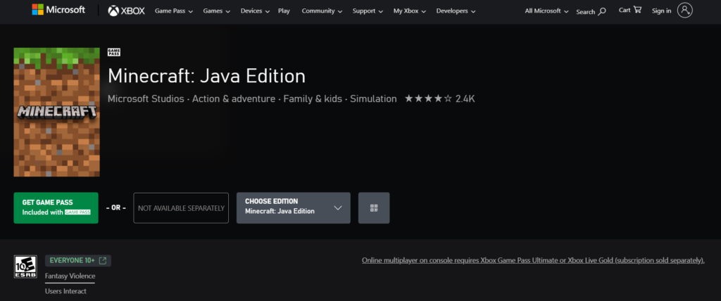Open the Choose Edition dropdown

pyautogui.click(x=293, y=208)
